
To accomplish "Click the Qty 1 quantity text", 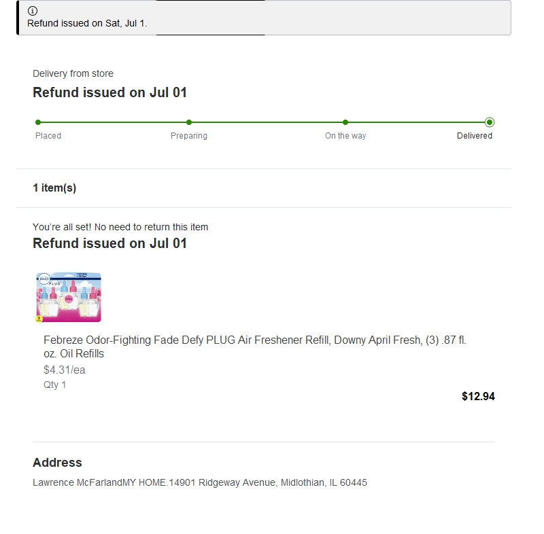I will click(55, 385).
